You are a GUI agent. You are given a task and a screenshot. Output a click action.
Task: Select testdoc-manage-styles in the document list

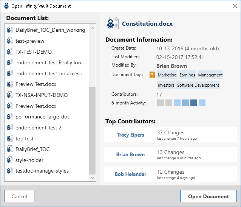click(42, 171)
